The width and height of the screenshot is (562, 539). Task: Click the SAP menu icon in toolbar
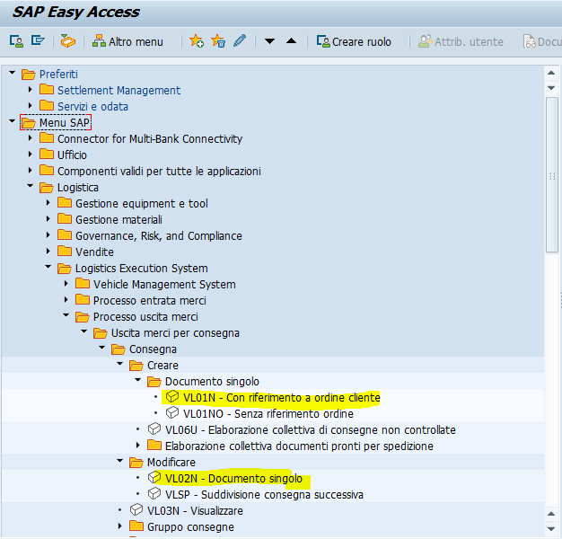pos(38,41)
